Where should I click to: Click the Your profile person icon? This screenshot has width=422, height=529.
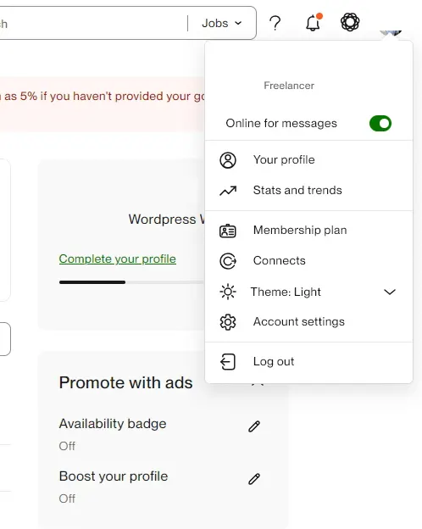coord(228,160)
